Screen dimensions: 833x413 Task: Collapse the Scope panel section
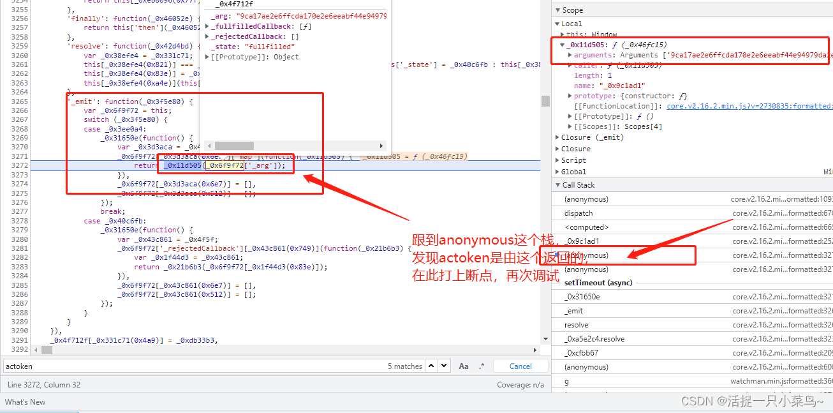[x=557, y=10]
